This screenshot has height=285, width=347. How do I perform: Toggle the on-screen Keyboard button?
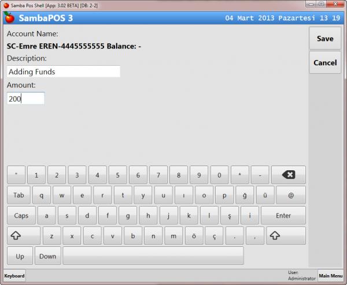(x=14, y=276)
